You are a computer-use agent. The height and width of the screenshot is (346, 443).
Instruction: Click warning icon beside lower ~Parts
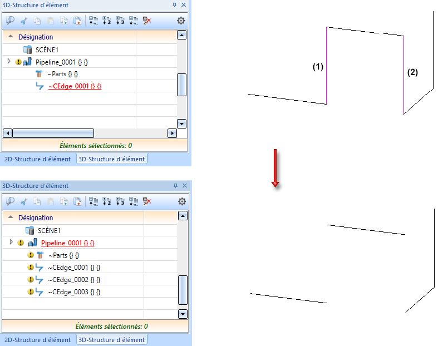click(x=31, y=255)
